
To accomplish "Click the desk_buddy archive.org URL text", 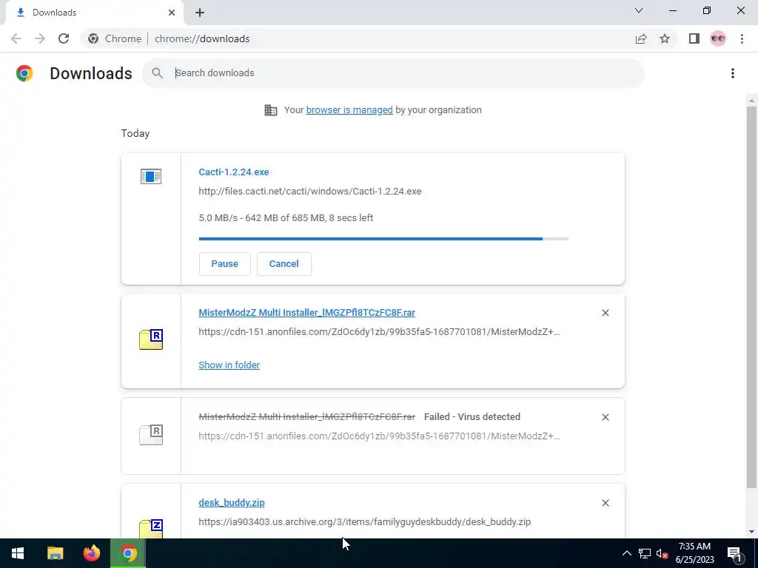I will (364, 521).
